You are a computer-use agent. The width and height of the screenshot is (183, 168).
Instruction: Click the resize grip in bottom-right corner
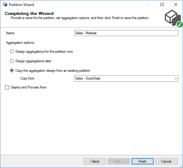click(181, 166)
